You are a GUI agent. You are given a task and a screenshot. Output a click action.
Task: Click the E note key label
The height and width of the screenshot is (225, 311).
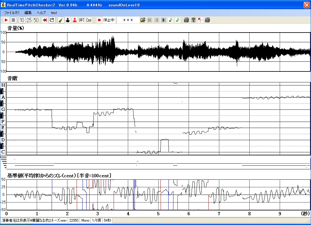(3, 128)
